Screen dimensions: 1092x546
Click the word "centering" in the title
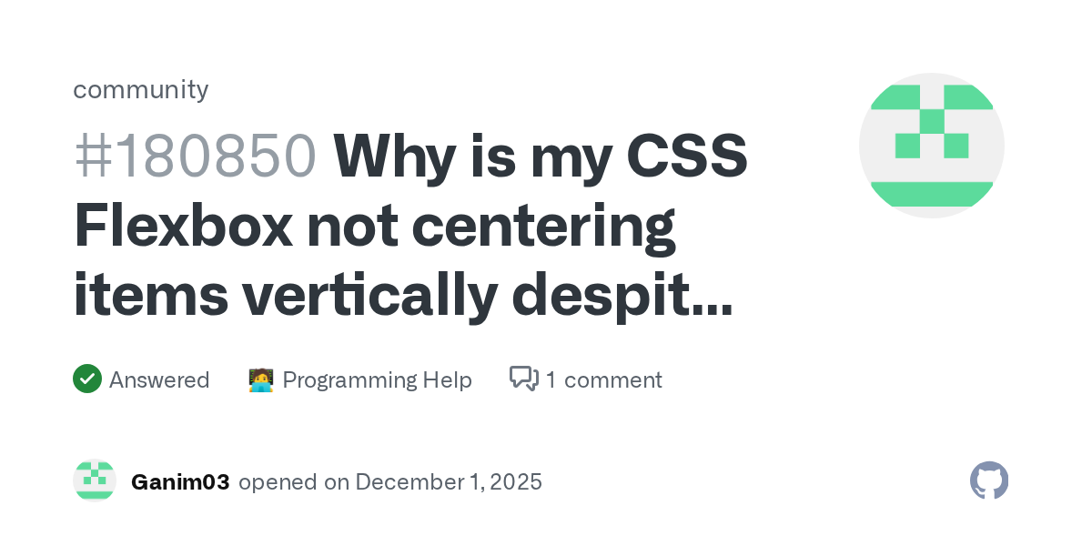click(543, 227)
